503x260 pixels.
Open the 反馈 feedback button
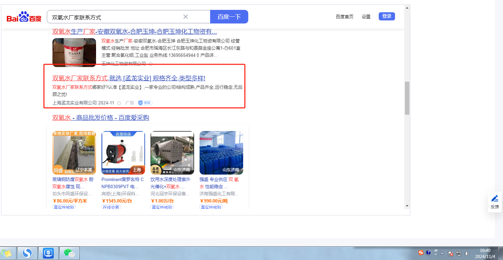click(x=494, y=202)
